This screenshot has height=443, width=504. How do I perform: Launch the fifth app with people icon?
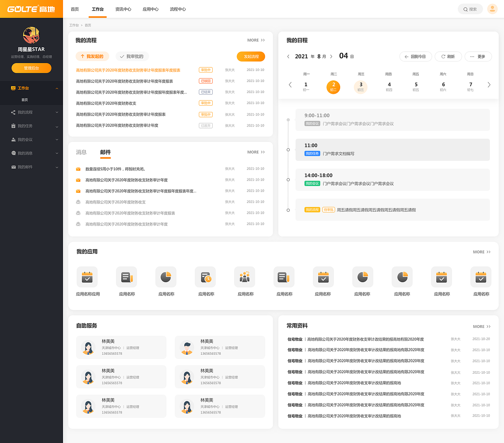point(245,277)
